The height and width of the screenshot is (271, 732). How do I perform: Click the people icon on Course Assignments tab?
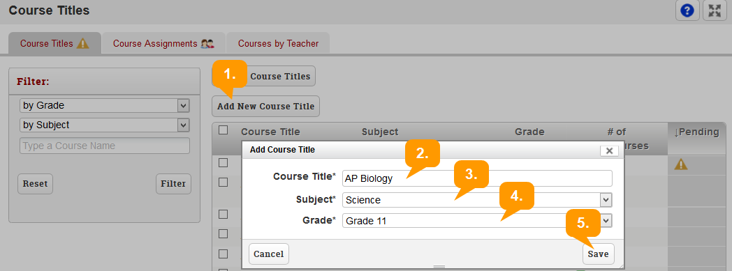pyautogui.click(x=207, y=43)
